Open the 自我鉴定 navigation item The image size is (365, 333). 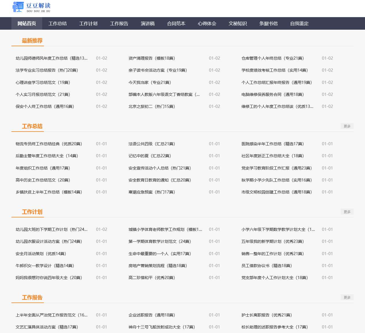click(x=299, y=23)
